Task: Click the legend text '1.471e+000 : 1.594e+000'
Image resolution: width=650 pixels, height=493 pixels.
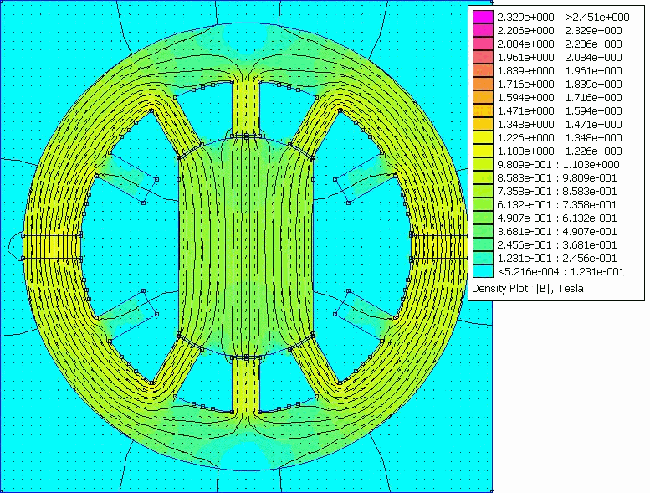Action: click(x=560, y=110)
